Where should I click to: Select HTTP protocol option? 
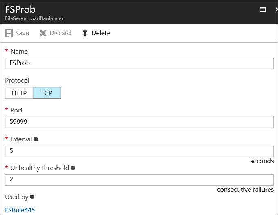tap(19, 93)
